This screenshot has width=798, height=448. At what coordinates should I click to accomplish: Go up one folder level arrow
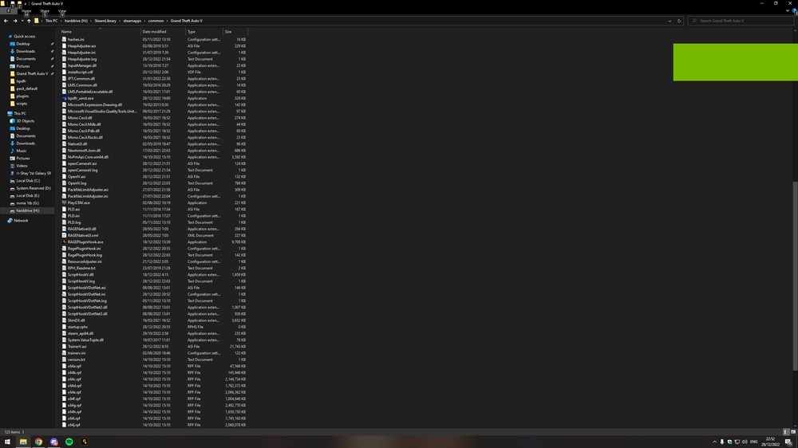(29, 21)
